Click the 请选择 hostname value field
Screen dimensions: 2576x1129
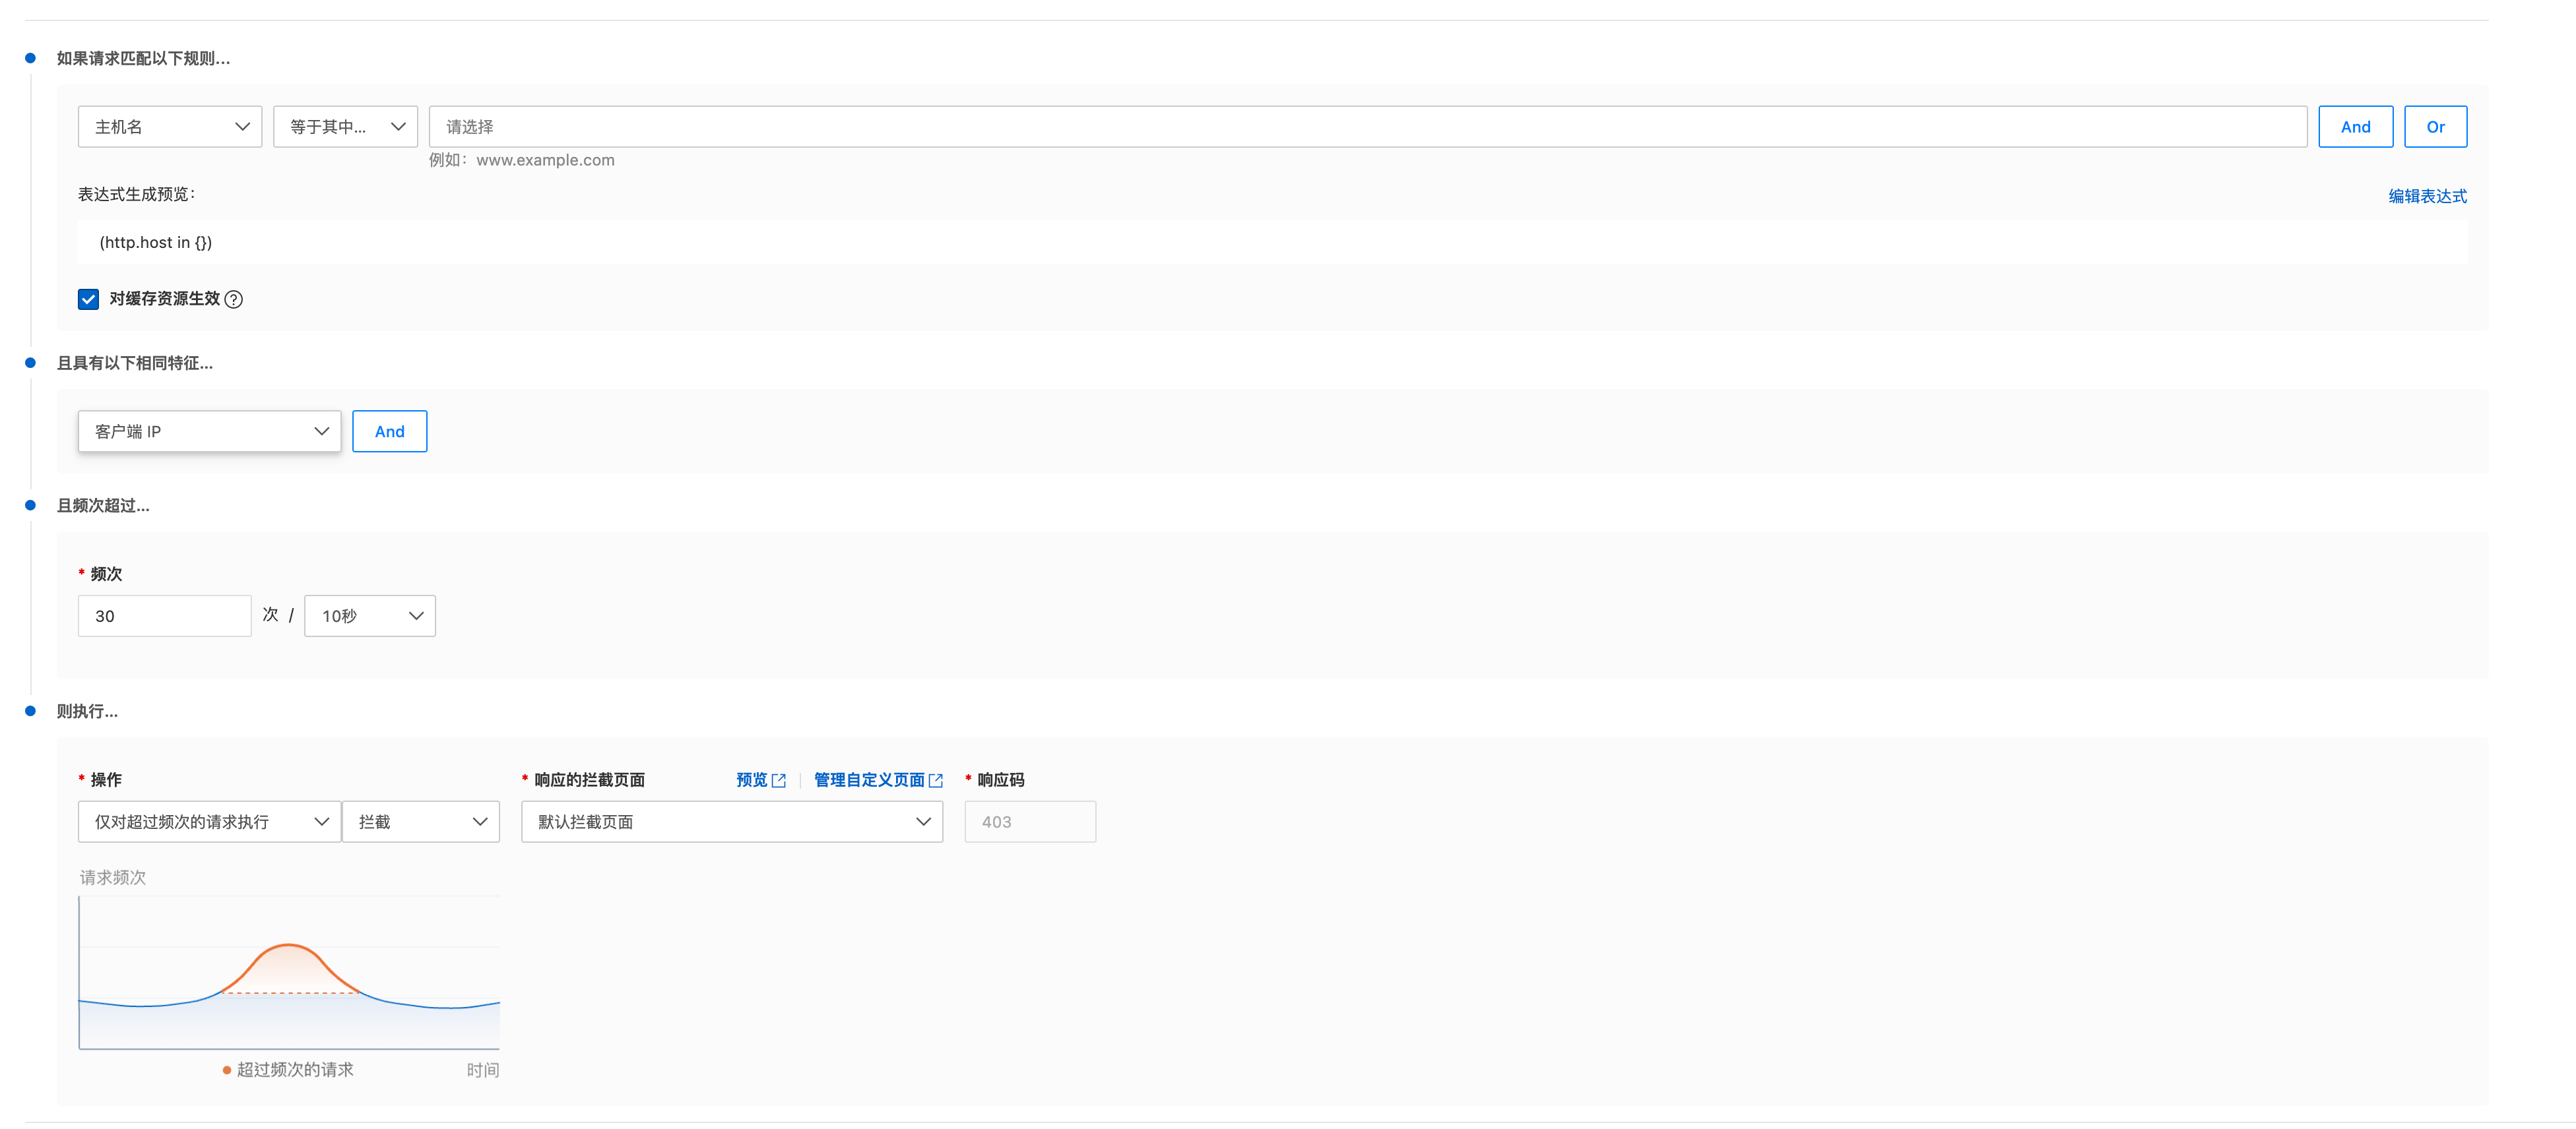(x=1367, y=127)
